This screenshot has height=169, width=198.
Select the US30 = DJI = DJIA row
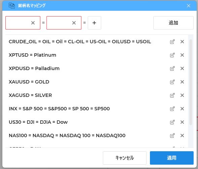tap(38, 122)
